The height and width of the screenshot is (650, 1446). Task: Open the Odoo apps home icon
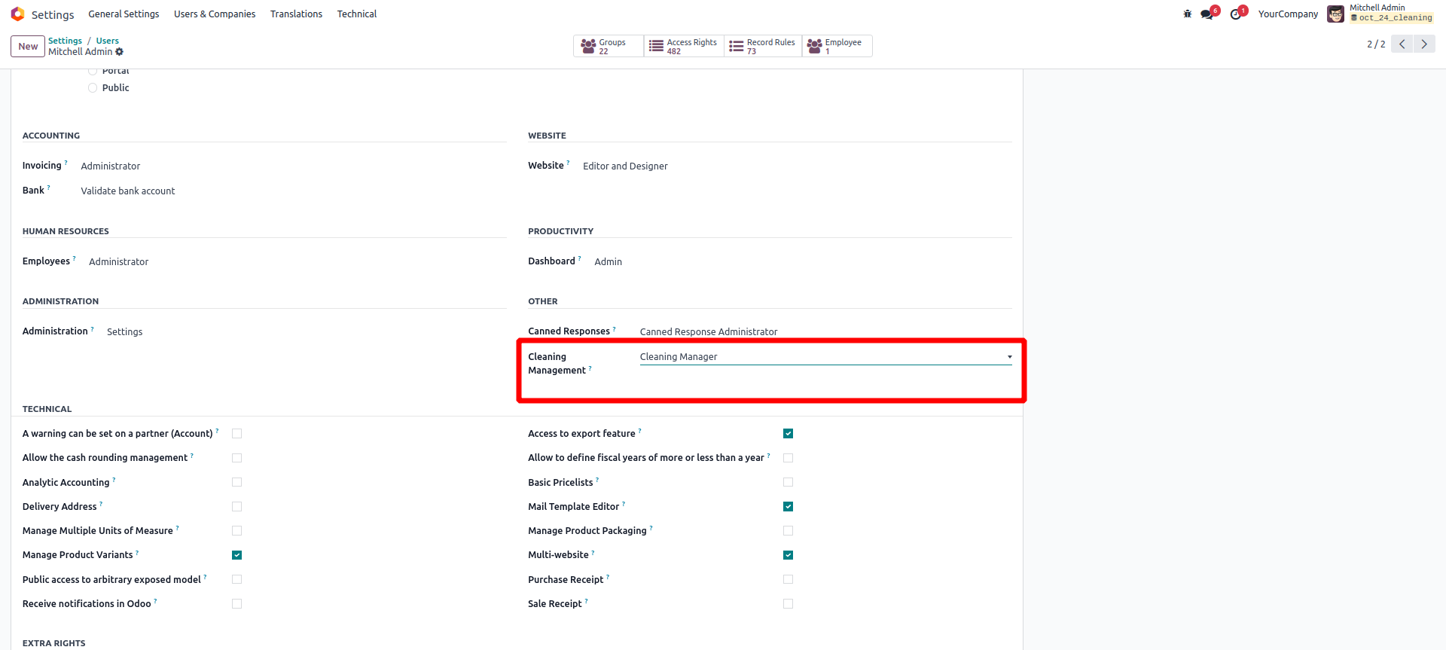coord(17,14)
